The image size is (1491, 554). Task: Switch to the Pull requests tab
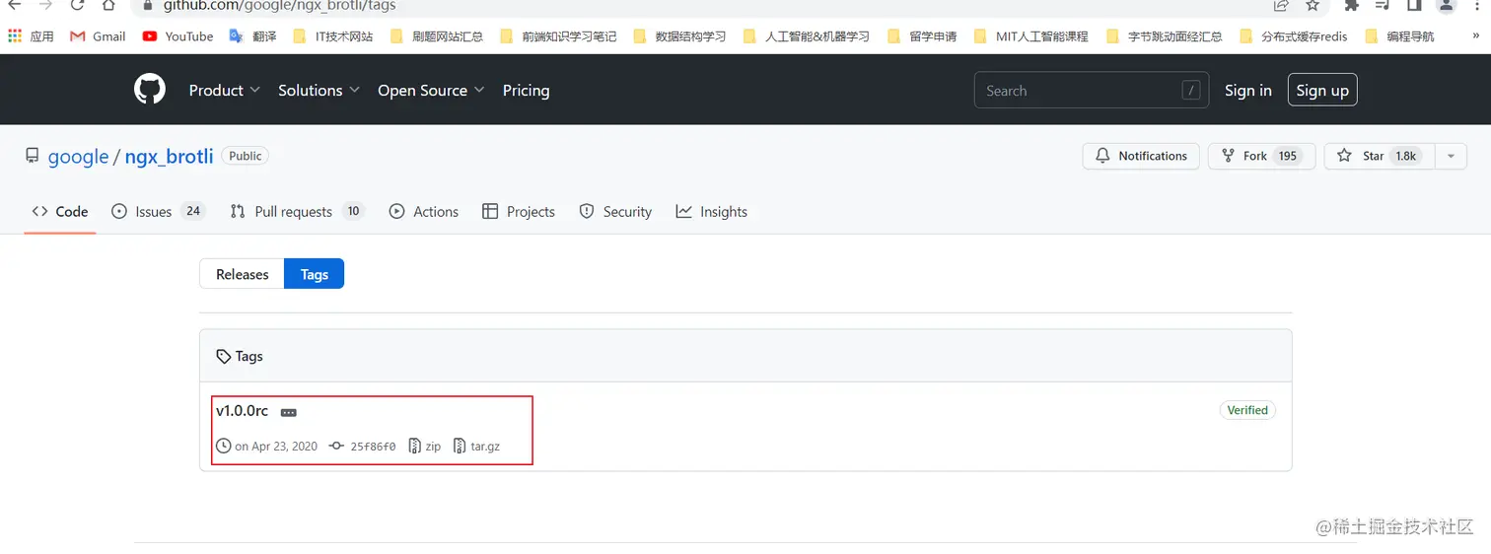click(297, 211)
